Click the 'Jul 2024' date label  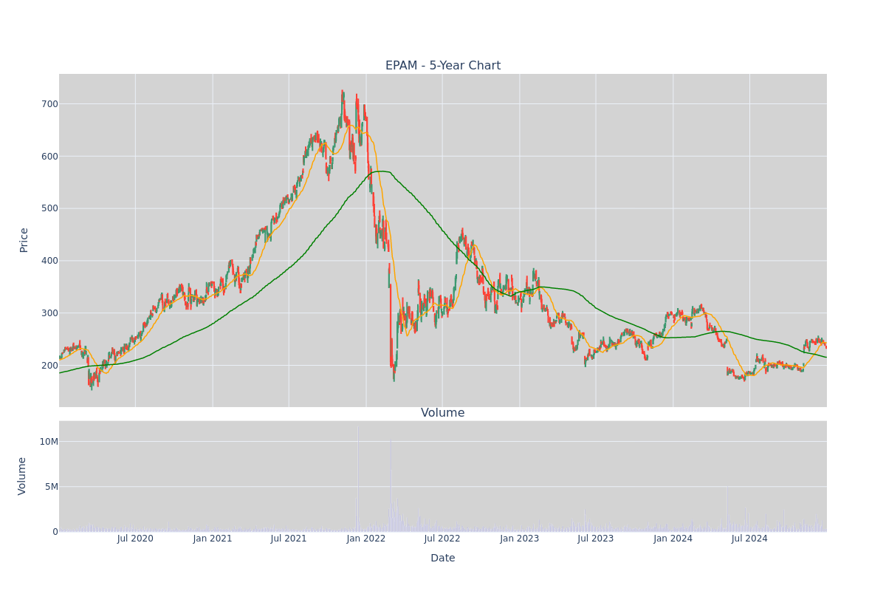749,539
